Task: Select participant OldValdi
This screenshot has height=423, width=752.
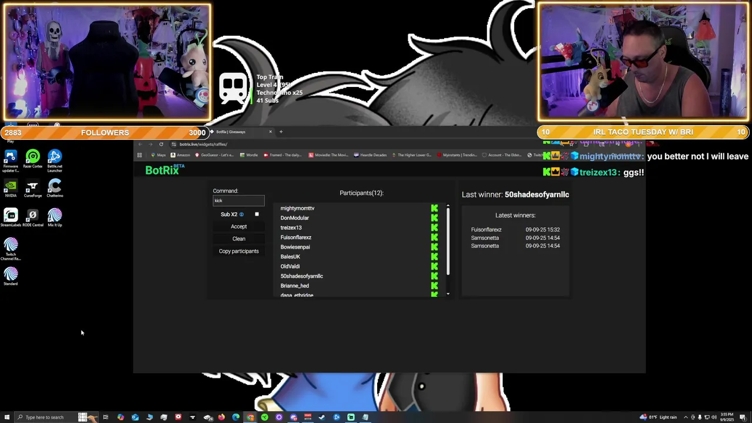Action: (x=290, y=266)
